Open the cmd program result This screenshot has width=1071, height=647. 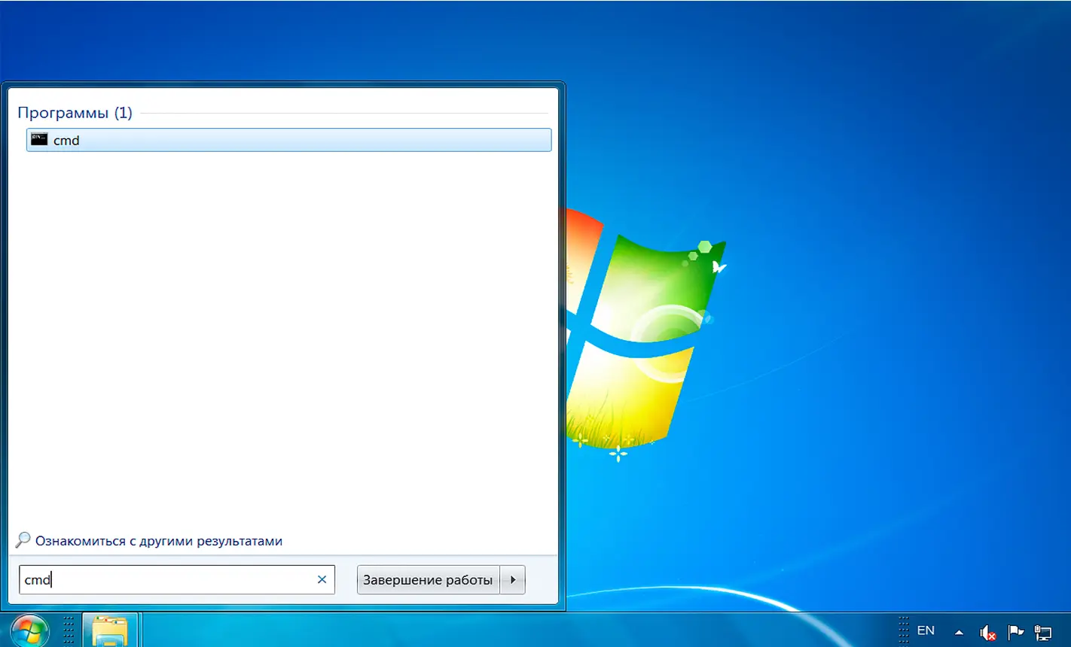(x=288, y=140)
